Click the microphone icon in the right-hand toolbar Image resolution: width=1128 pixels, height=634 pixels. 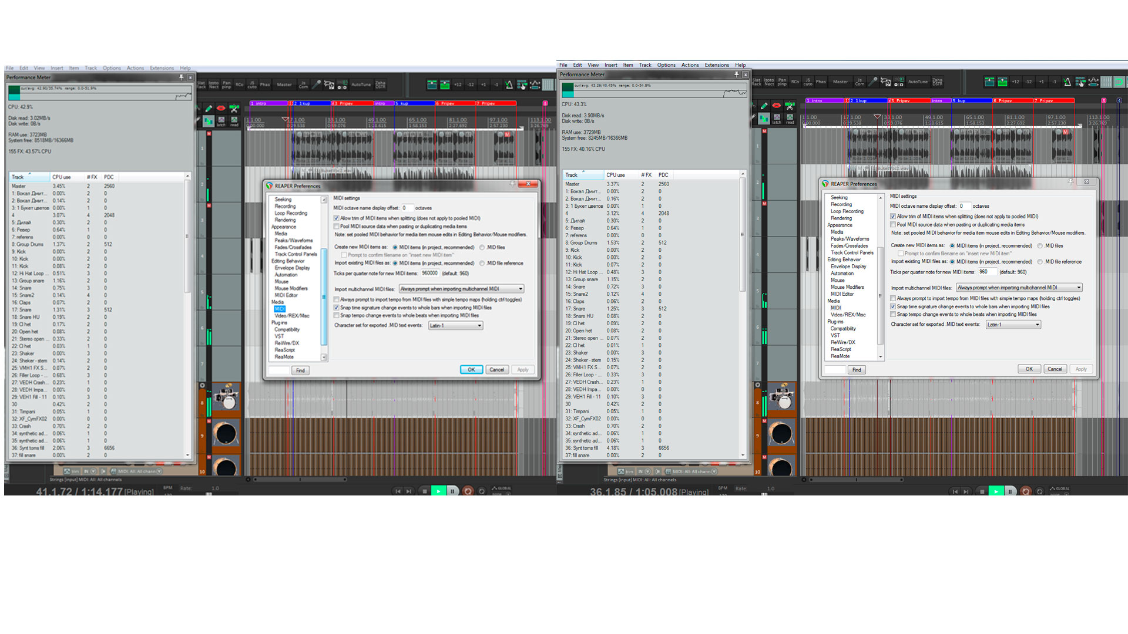coord(873,82)
